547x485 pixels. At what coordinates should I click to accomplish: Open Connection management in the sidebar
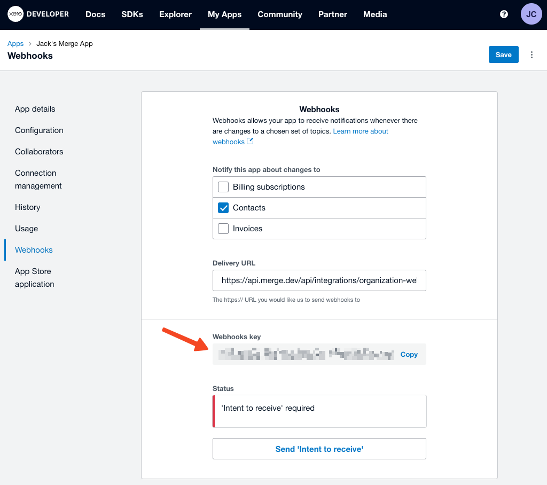pyautogui.click(x=38, y=179)
